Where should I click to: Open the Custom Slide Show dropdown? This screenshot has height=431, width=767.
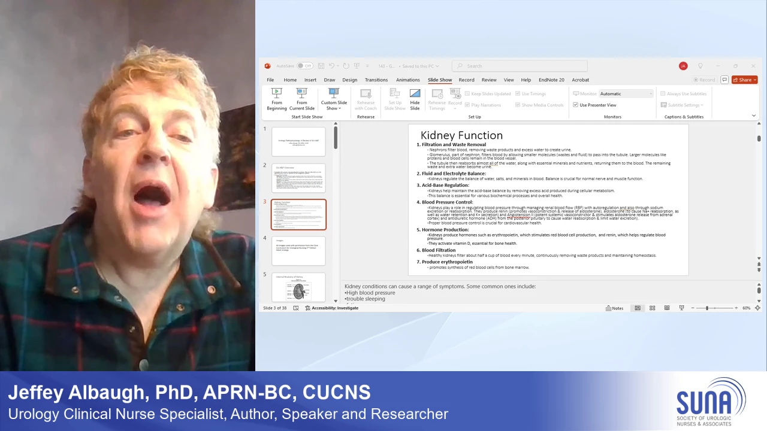(x=334, y=99)
